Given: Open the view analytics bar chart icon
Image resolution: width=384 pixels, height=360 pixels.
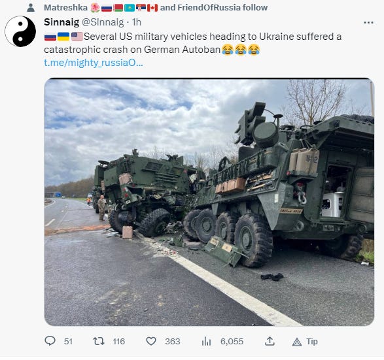Looking at the screenshot, I should coord(206,341).
